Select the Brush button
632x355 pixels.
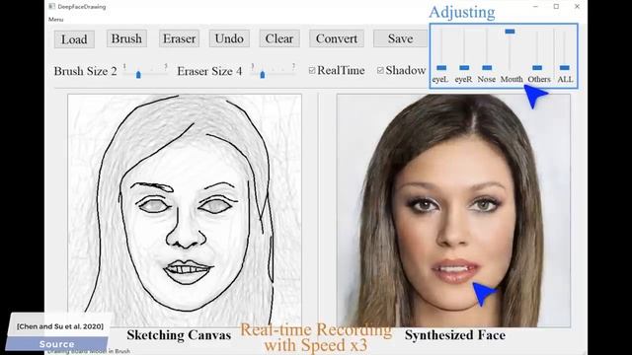[x=126, y=38]
